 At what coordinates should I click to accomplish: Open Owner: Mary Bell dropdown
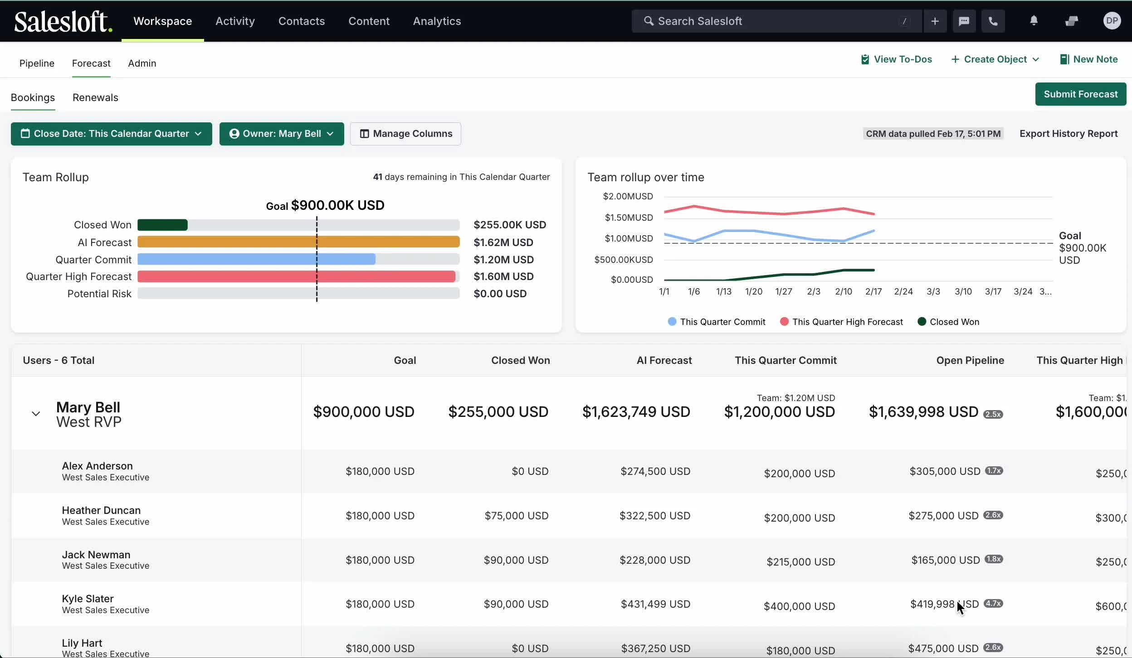tap(282, 134)
